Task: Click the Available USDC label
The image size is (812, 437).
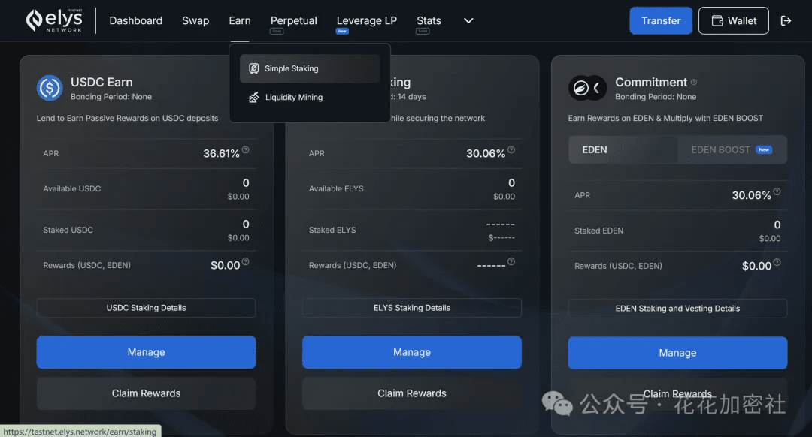Action: coord(72,188)
